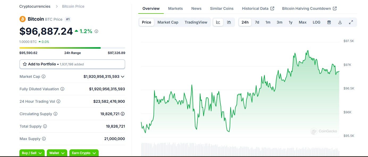Image resolution: width=368 pixels, height=157 pixels.
Task: Click the orange Bitcoin logo icon
Action: pyautogui.click(x=22, y=19)
